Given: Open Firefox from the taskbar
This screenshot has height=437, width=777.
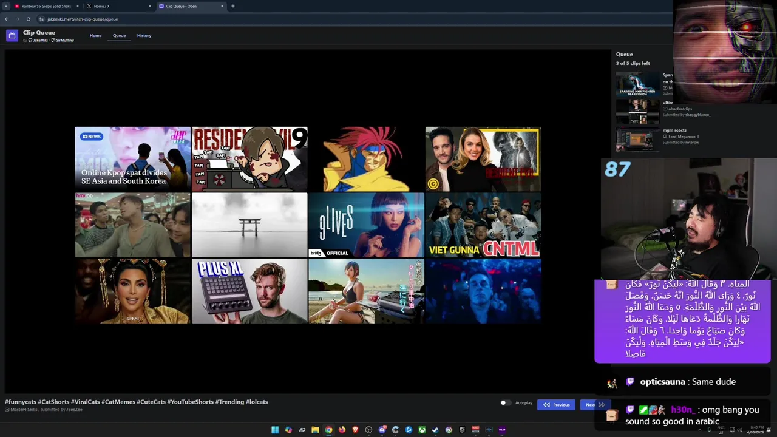Looking at the screenshot, I should (342, 430).
